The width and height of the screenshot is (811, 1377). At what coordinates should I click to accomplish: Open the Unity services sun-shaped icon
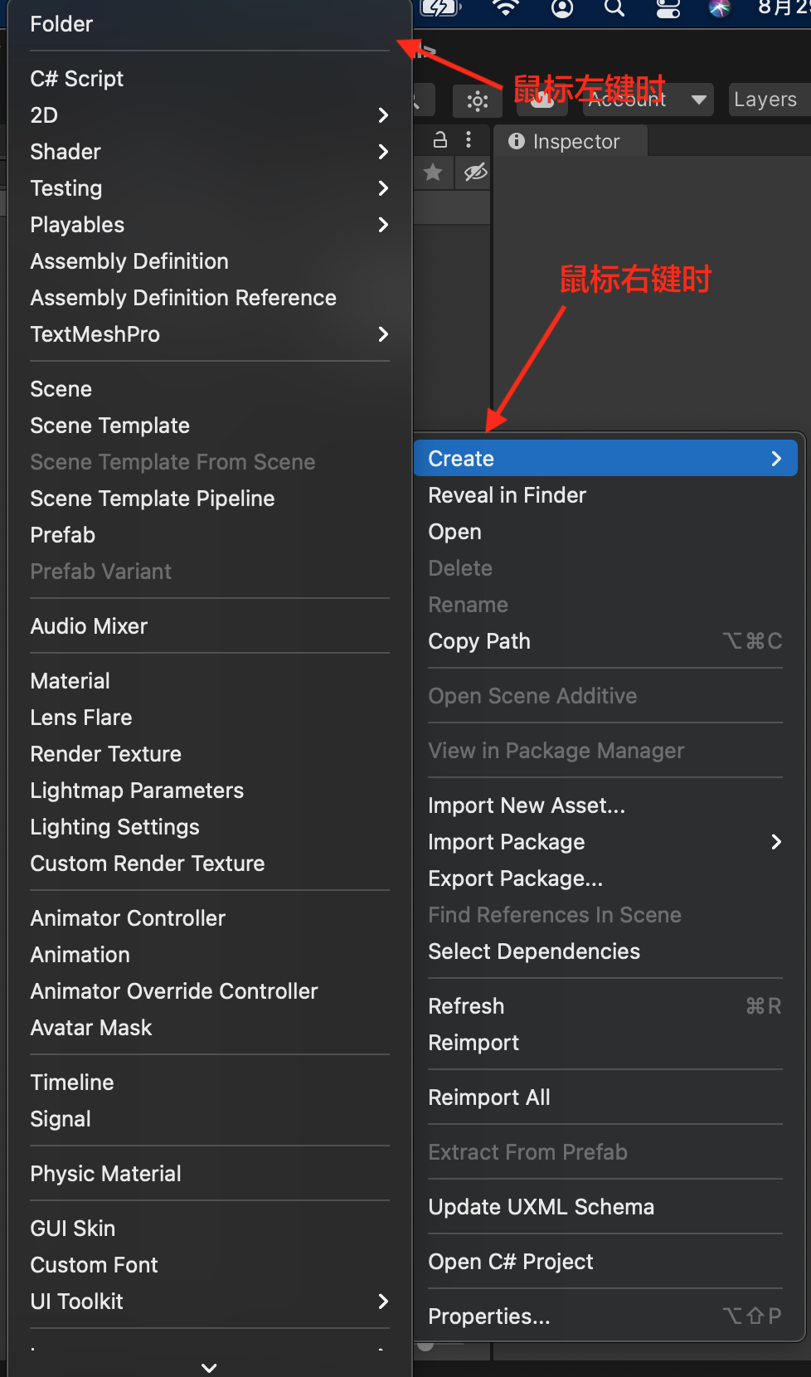477,101
